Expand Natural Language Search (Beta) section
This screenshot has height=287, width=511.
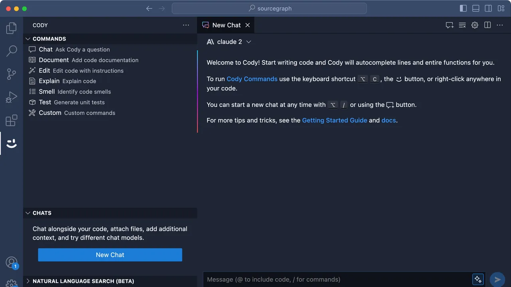point(110,281)
